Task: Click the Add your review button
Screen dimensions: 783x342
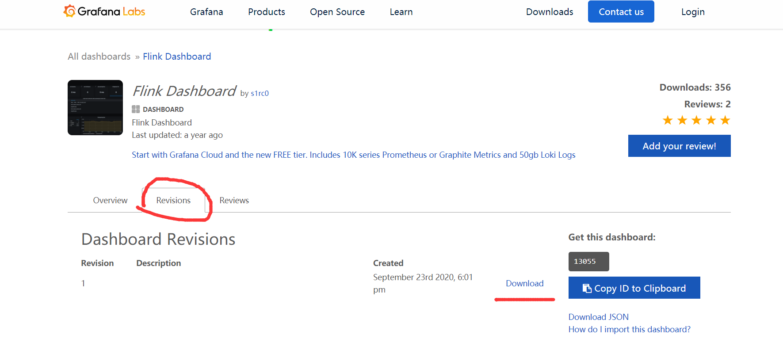Action: click(x=679, y=146)
